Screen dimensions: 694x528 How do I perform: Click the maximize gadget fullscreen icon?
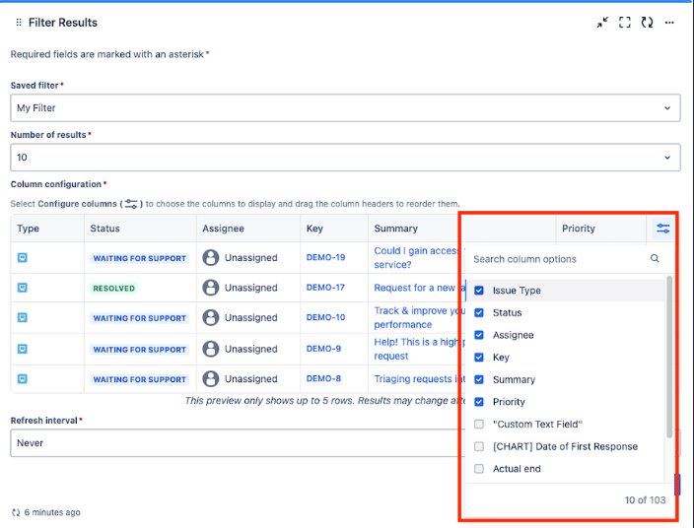click(625, 22)
